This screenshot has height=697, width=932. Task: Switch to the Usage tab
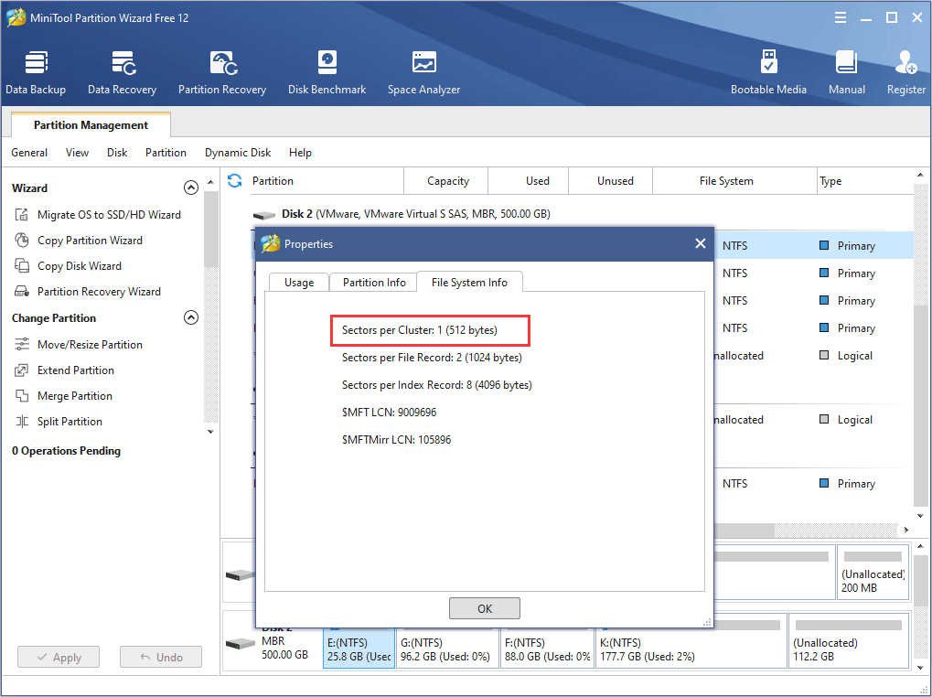(x=299, y=283)
